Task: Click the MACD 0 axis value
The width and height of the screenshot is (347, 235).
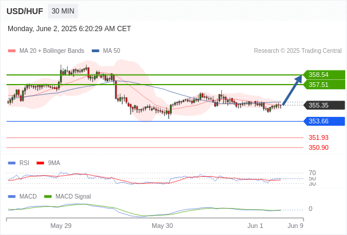Action: (311, 209)
